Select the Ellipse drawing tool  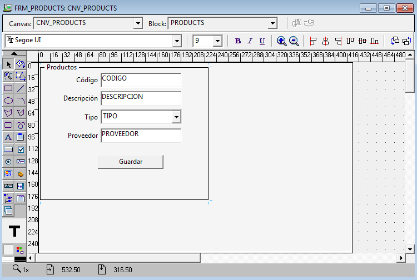(x=8, y=101)
